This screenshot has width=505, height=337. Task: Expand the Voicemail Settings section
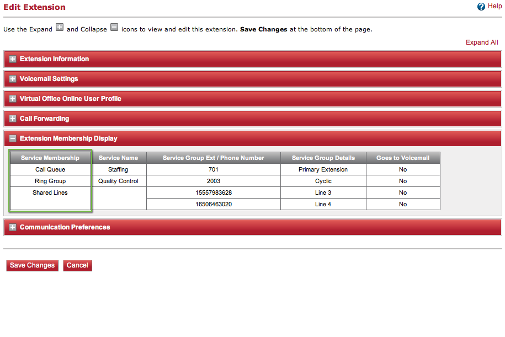[13, 79]
